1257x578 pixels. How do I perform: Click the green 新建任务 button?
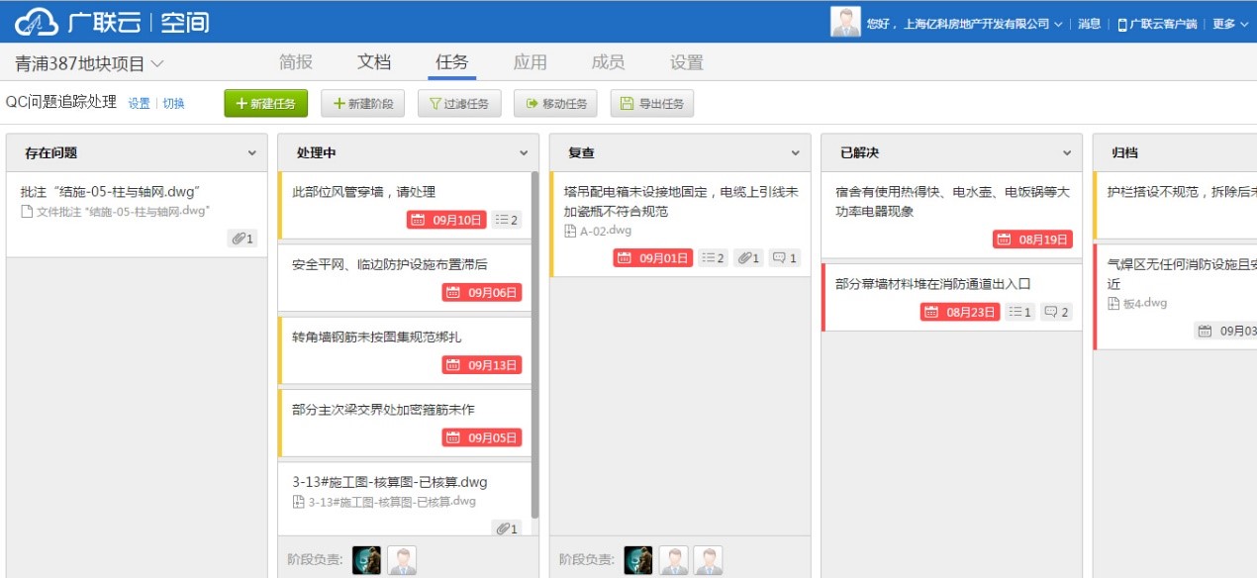click(x=265, y=102)
